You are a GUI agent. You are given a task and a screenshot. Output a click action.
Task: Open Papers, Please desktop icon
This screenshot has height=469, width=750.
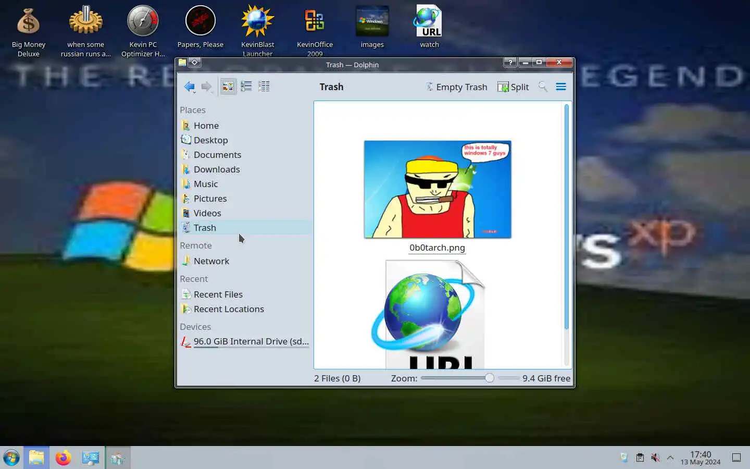(x=201, y=27)
